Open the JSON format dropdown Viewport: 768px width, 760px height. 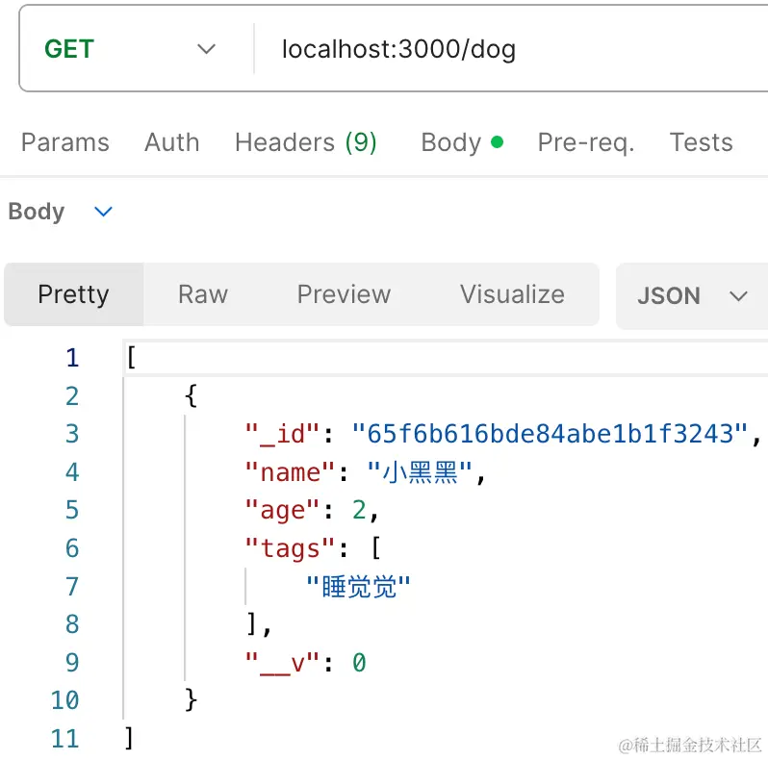coord(692,295)
